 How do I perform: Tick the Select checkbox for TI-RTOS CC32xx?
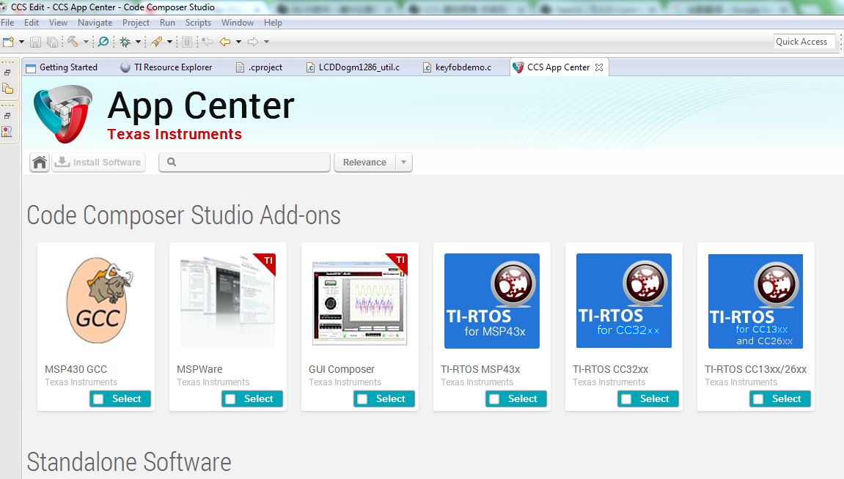(626, 399)
